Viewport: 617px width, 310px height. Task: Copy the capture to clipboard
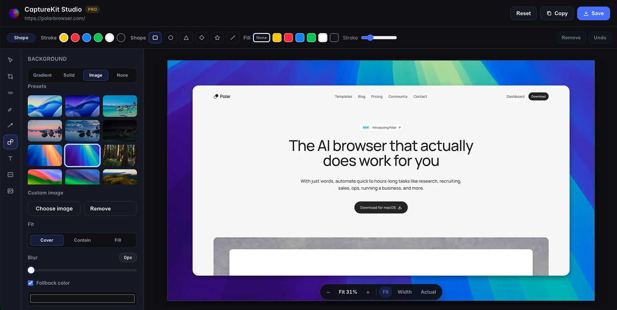pyautogui.click(x=557, y=13)
